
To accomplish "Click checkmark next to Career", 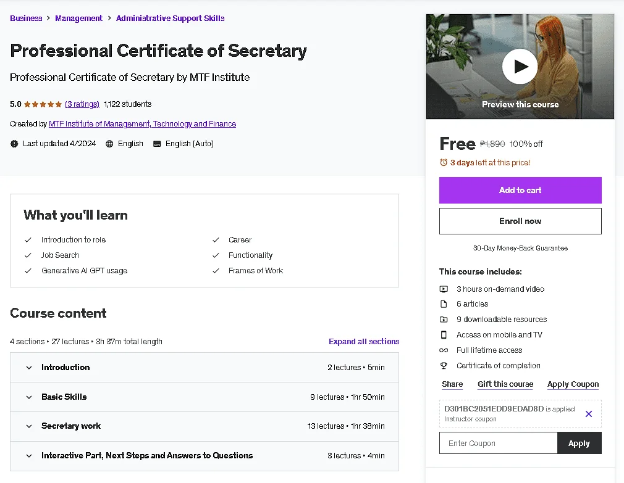I will (x=216, y=240).
